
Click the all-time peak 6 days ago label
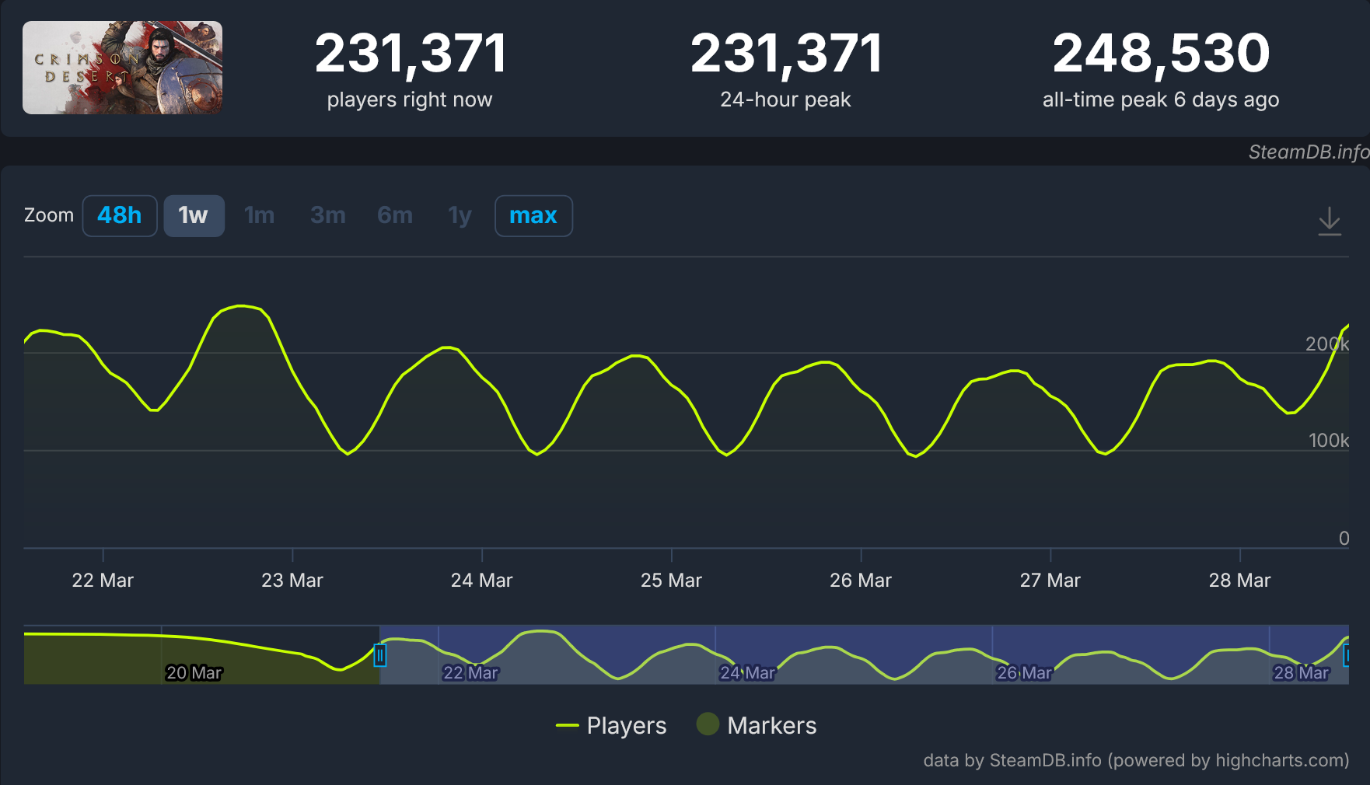click(x=1161, y=99)
